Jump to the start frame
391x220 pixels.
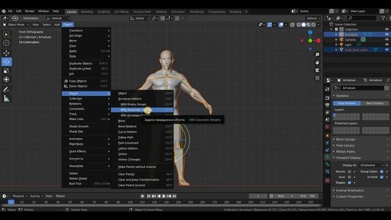click(x=148, y=196)
